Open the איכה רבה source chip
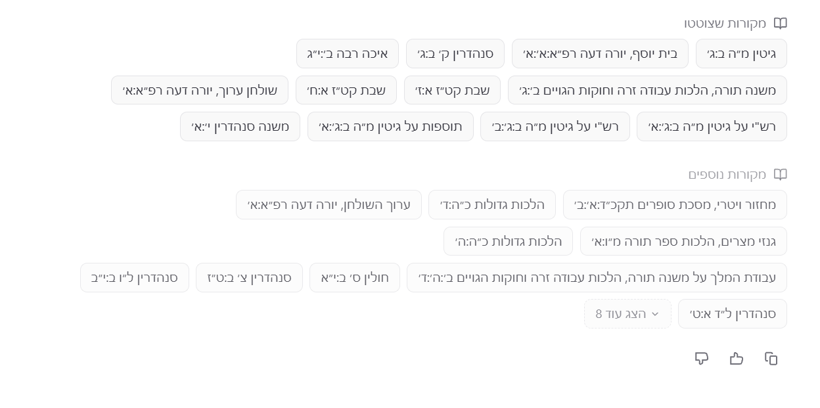This screenshot has width=820, height=408. coord(348,54)
